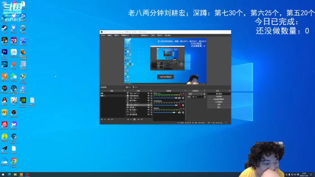Click the 退出 button in controls
Image resolution: width=315 pixels, height=177 pixels.
[219, 107]
